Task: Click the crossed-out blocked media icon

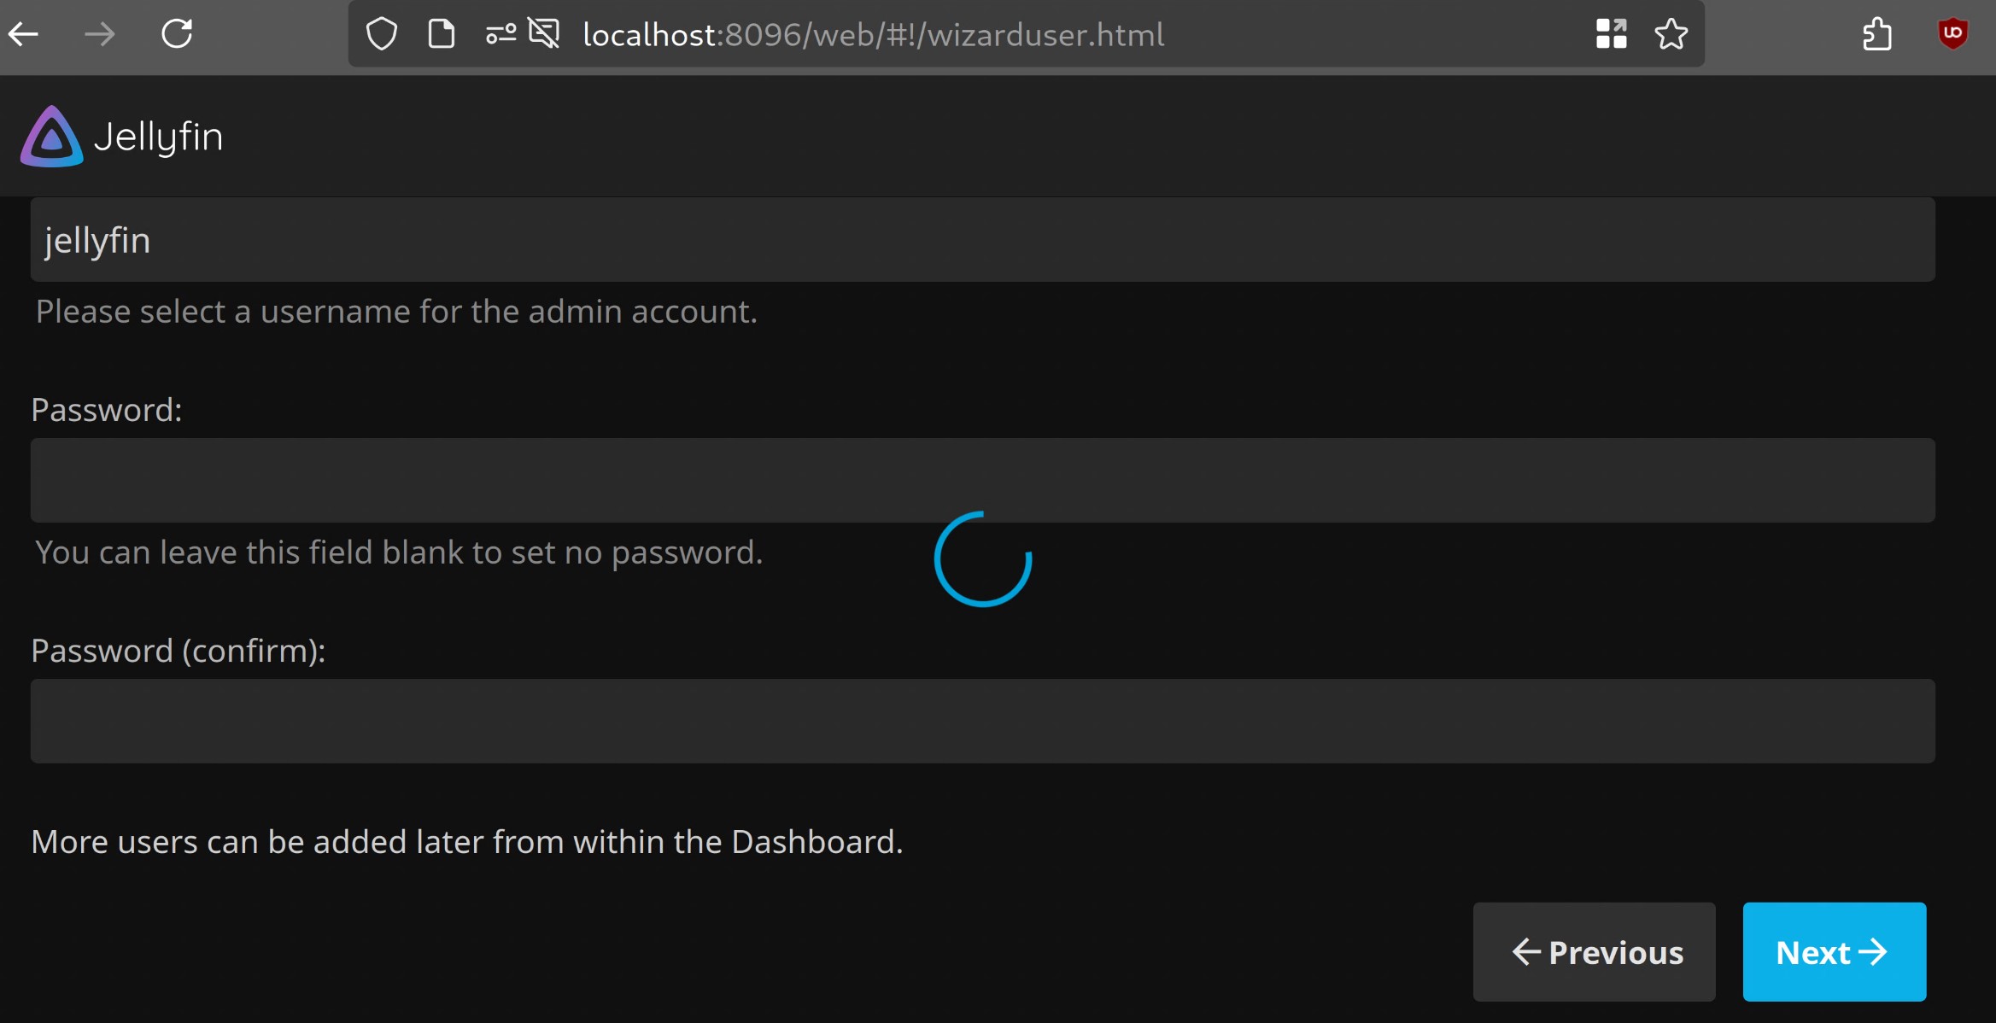Action: [544, 34]
